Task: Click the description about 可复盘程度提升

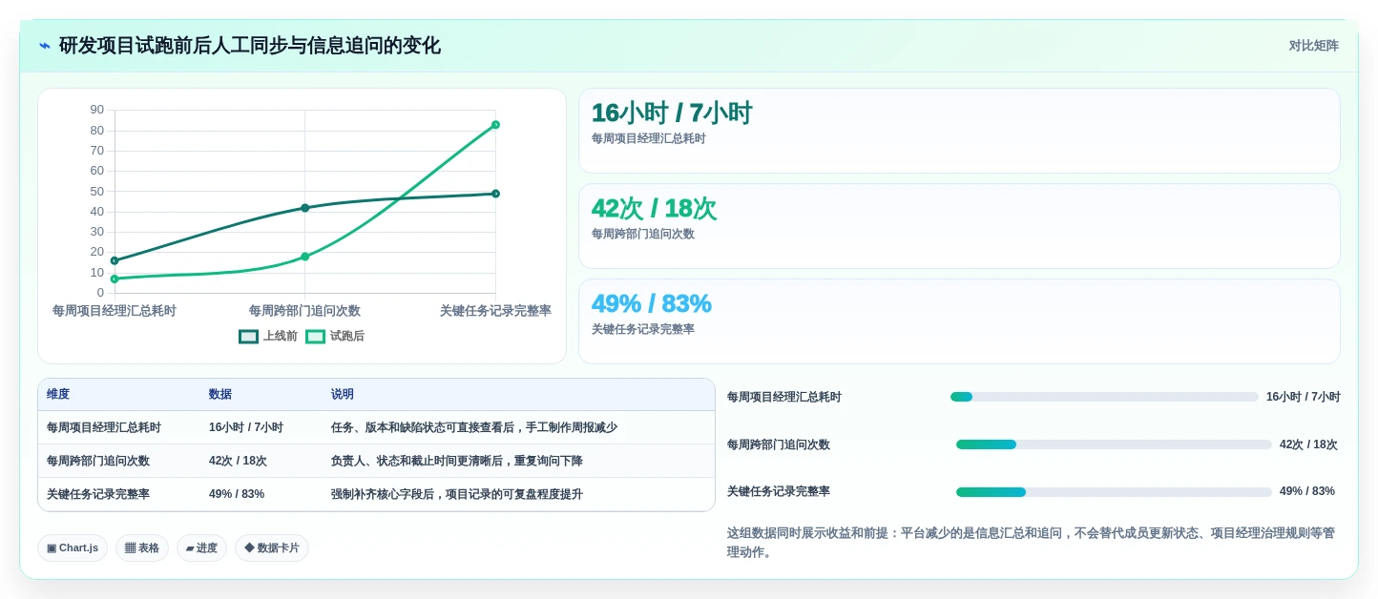Action: 457,494
